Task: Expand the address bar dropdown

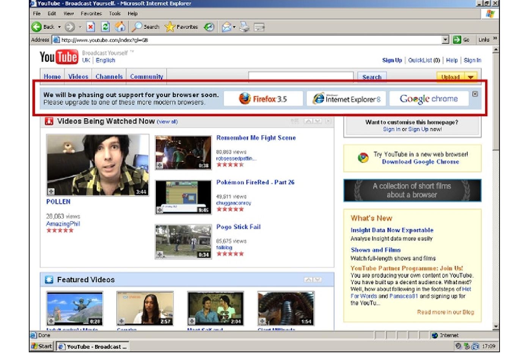Action: tap(446, 39)
